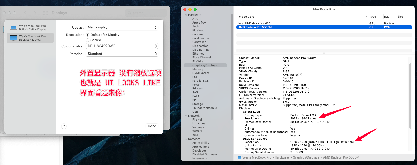Click the back arrow in Displays toolbar

click(x=25, y=13)
